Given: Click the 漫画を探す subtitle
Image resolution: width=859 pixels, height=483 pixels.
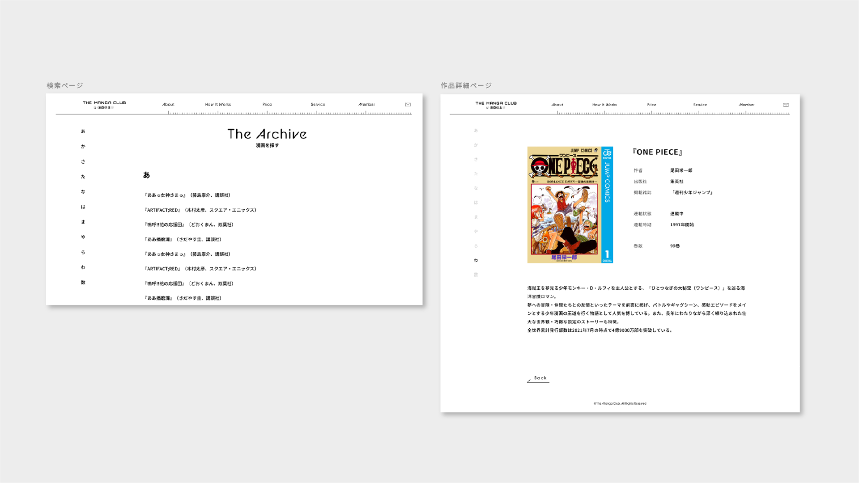Looking at the screenshot, I should (x=267, y=145).
